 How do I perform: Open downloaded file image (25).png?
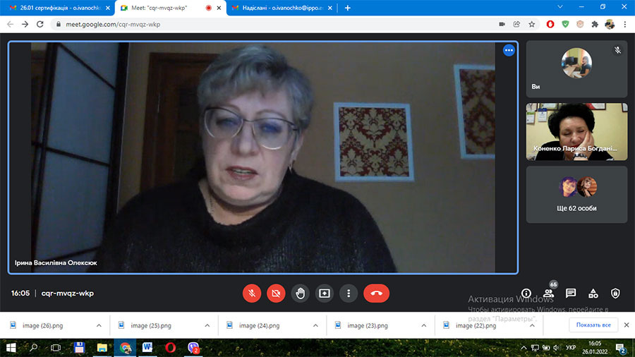[151, 325]
